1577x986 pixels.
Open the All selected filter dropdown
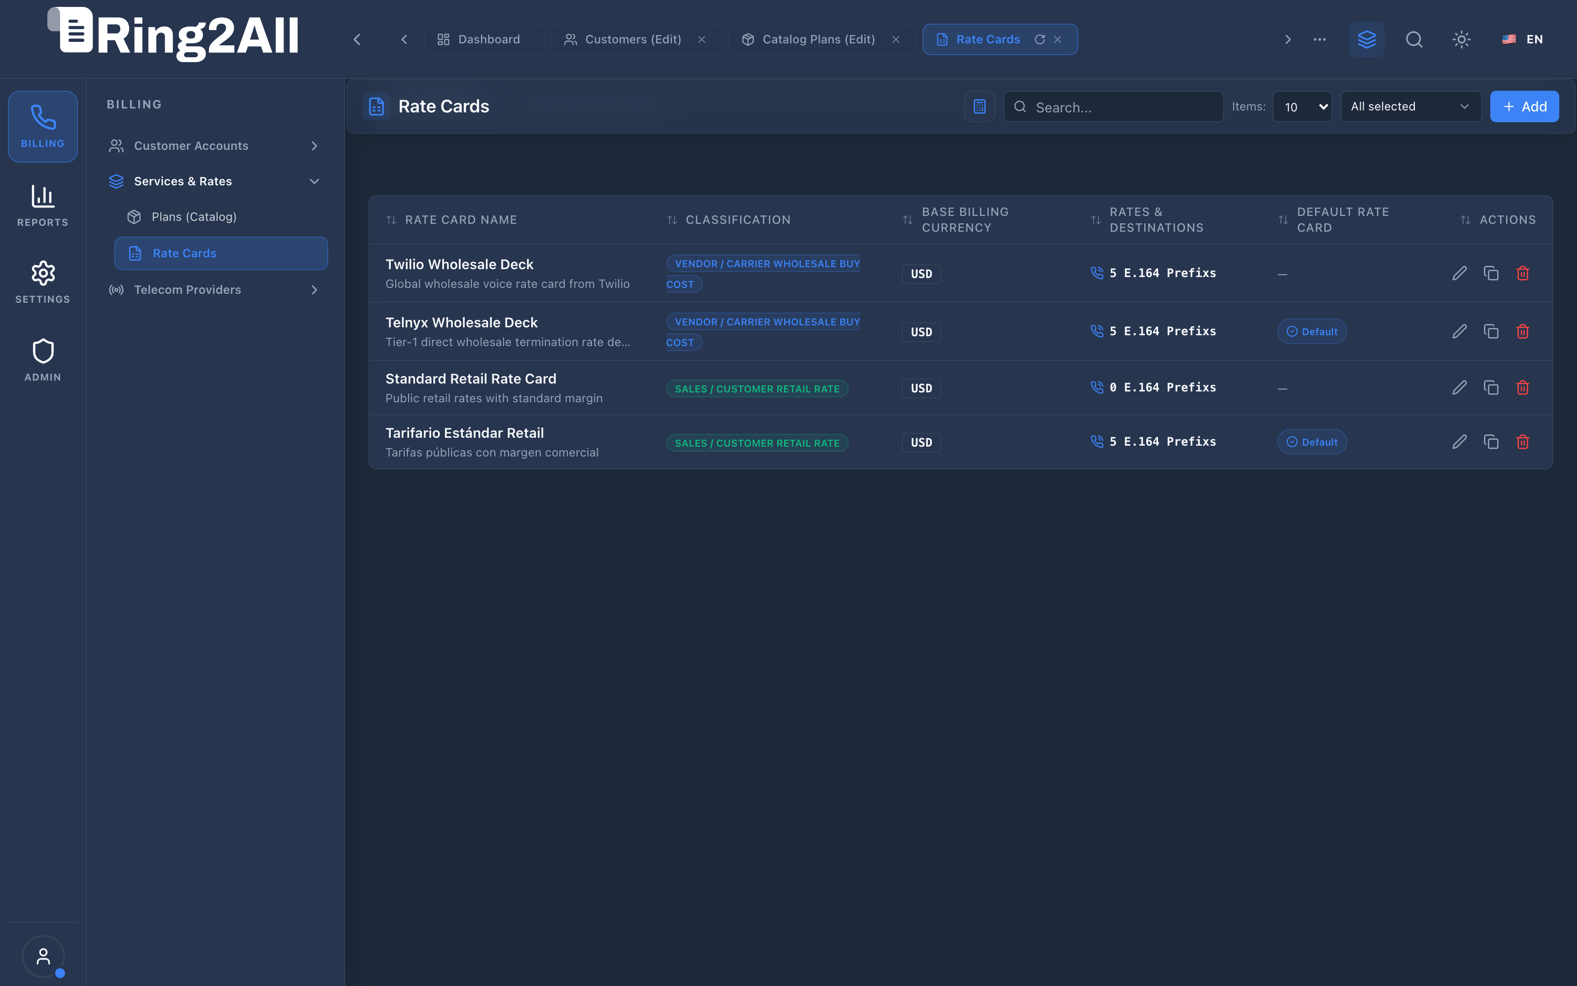click(1411, 106)
